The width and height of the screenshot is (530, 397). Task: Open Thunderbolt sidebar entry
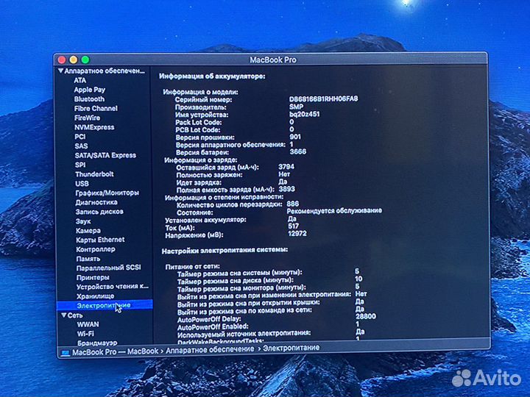pyautogui.click(x=94, y=174)
